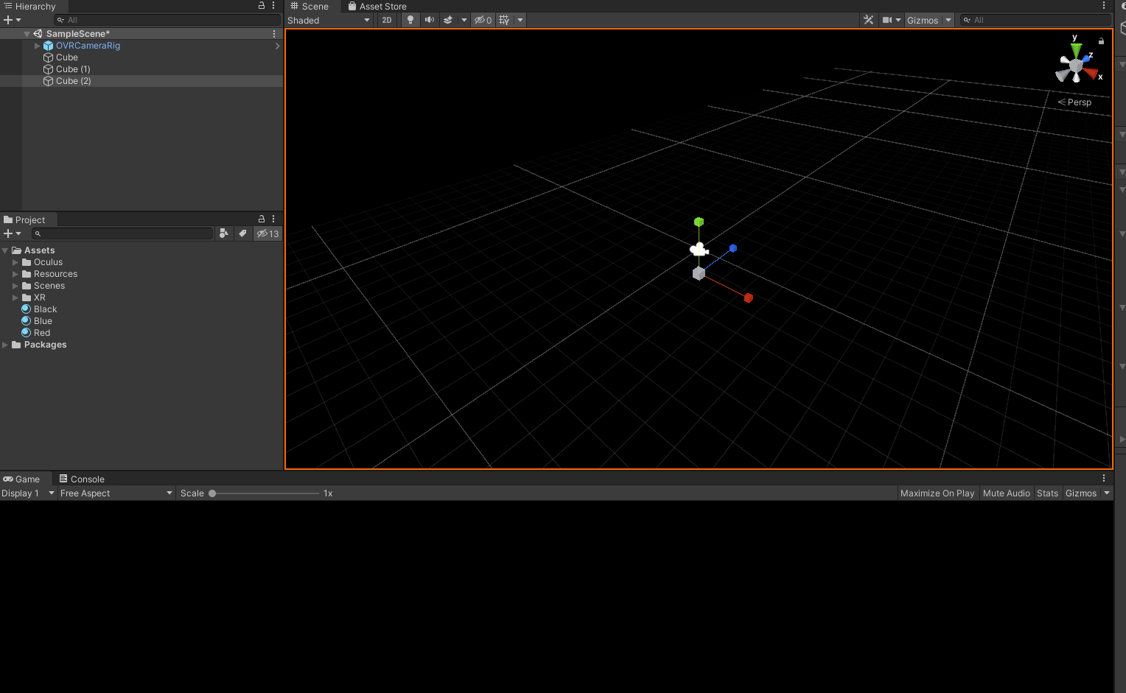Viewport: 1126px width, 693px height.
Task: Lock the Hierarchy panel
Action: tap(261, 5)
